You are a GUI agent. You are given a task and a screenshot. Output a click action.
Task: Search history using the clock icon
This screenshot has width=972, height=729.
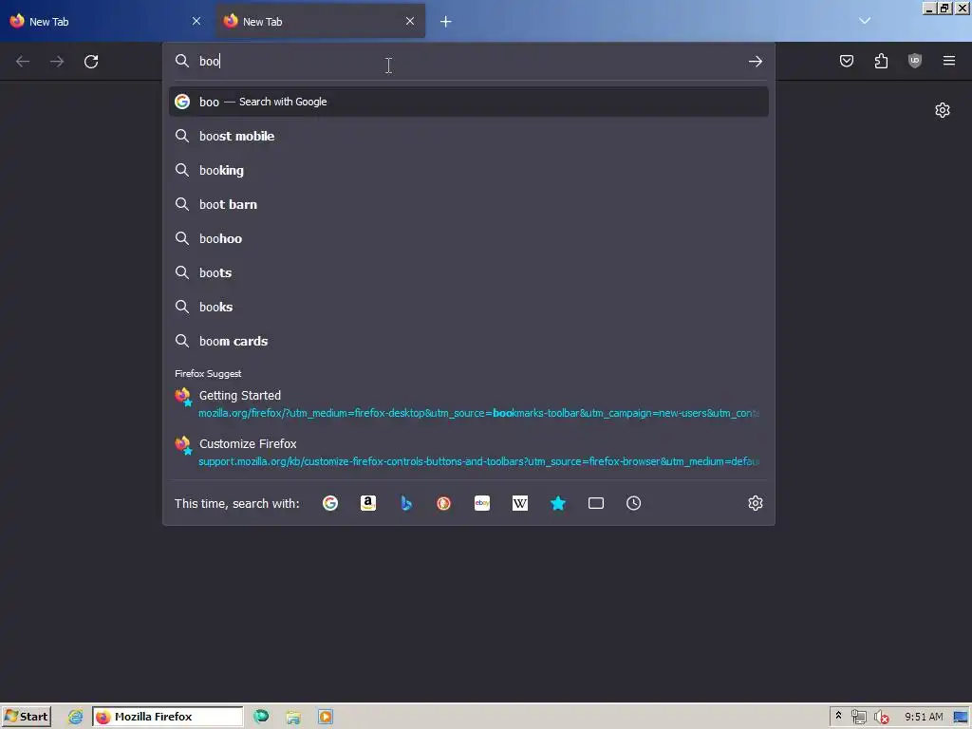point(633,503)
